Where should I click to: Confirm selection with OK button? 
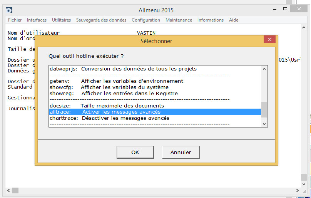point(135,152)
